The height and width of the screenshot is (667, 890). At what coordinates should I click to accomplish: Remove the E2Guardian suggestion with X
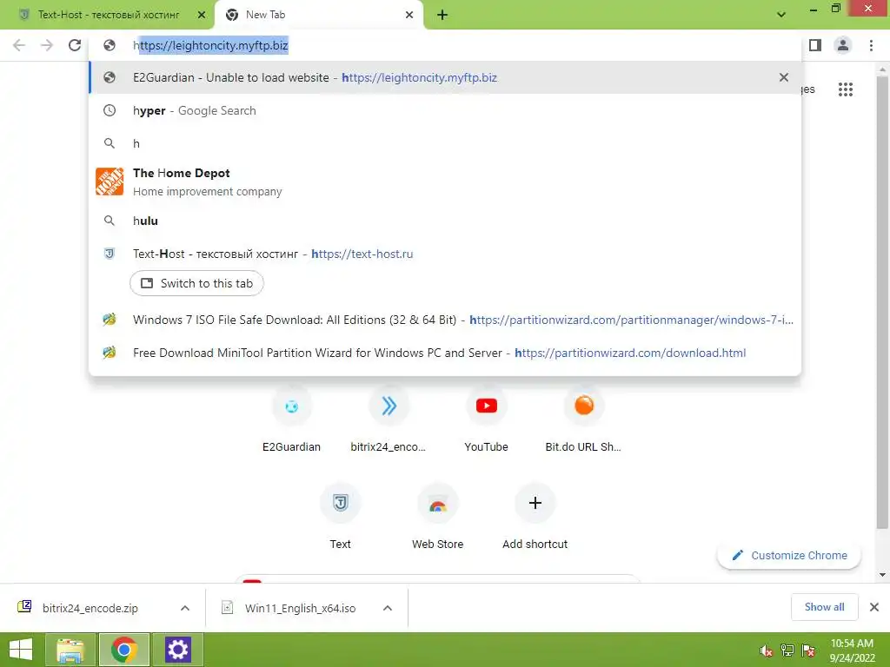pos(783,77)
